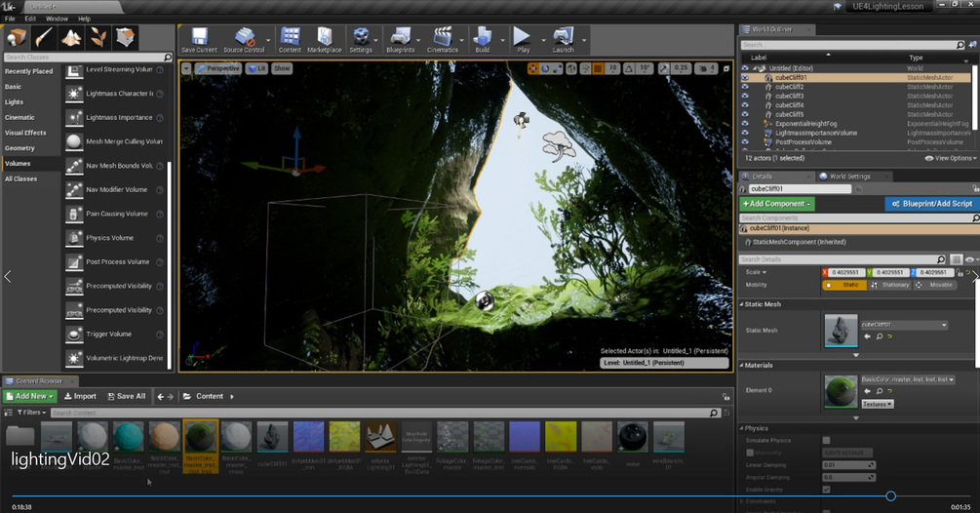Select the Geometry Editing mode icon
Viewport: 980px width, 513px height.
(125, 38)
